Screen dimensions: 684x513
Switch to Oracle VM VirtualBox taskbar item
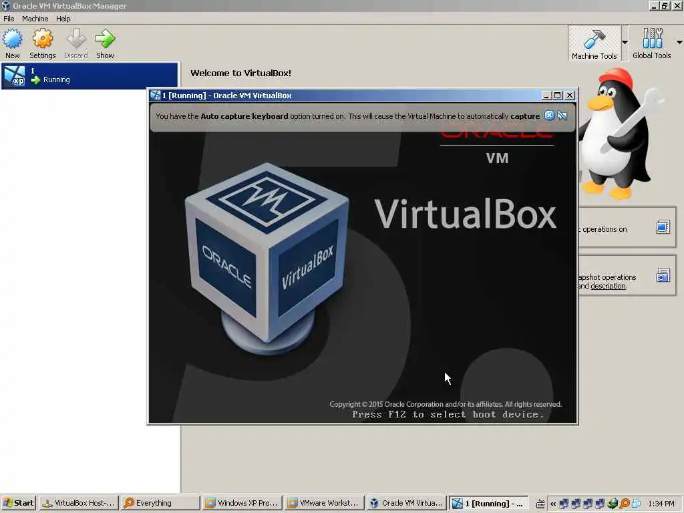tap(405, 503)
